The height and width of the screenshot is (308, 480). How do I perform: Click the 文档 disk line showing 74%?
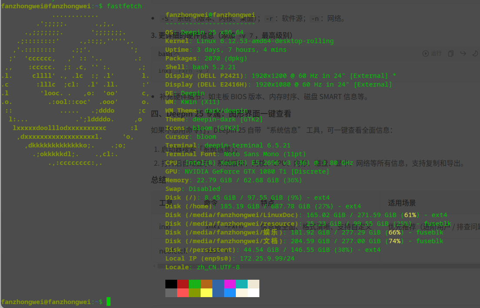[304, 241]
